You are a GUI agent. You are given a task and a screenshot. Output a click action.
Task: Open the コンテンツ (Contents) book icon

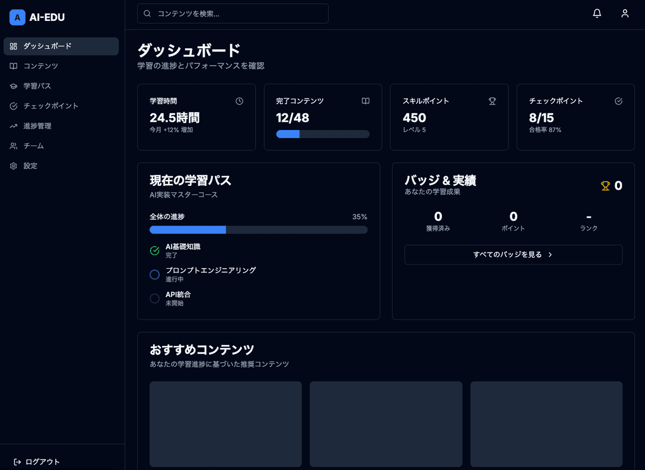coord(13,66)
